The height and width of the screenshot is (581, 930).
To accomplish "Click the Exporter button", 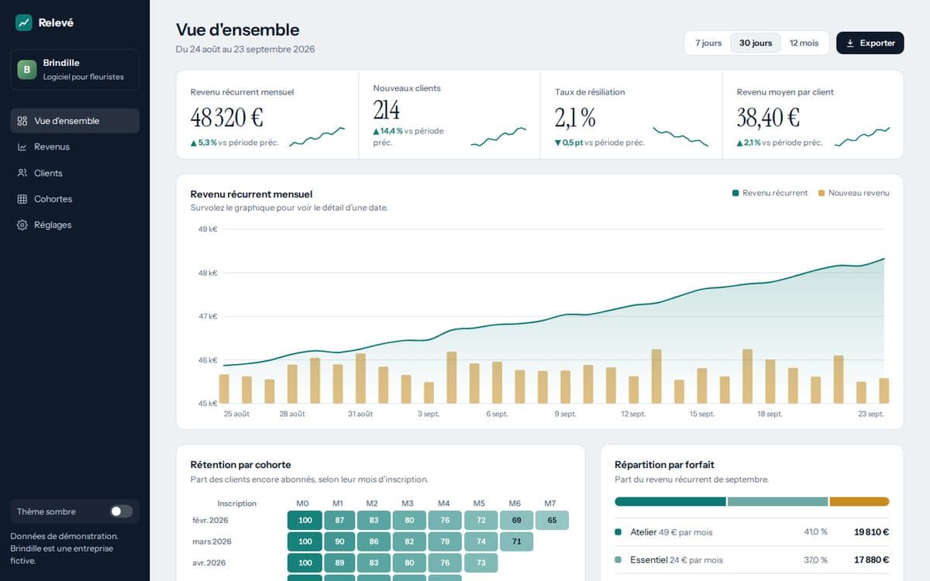I will coord(870,43).
